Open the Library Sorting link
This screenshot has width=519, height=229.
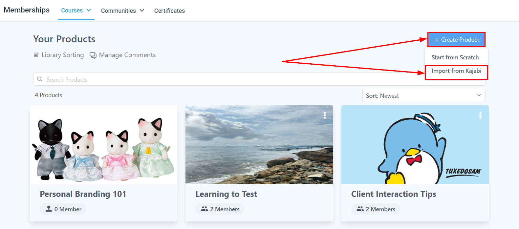coord(62,55)
